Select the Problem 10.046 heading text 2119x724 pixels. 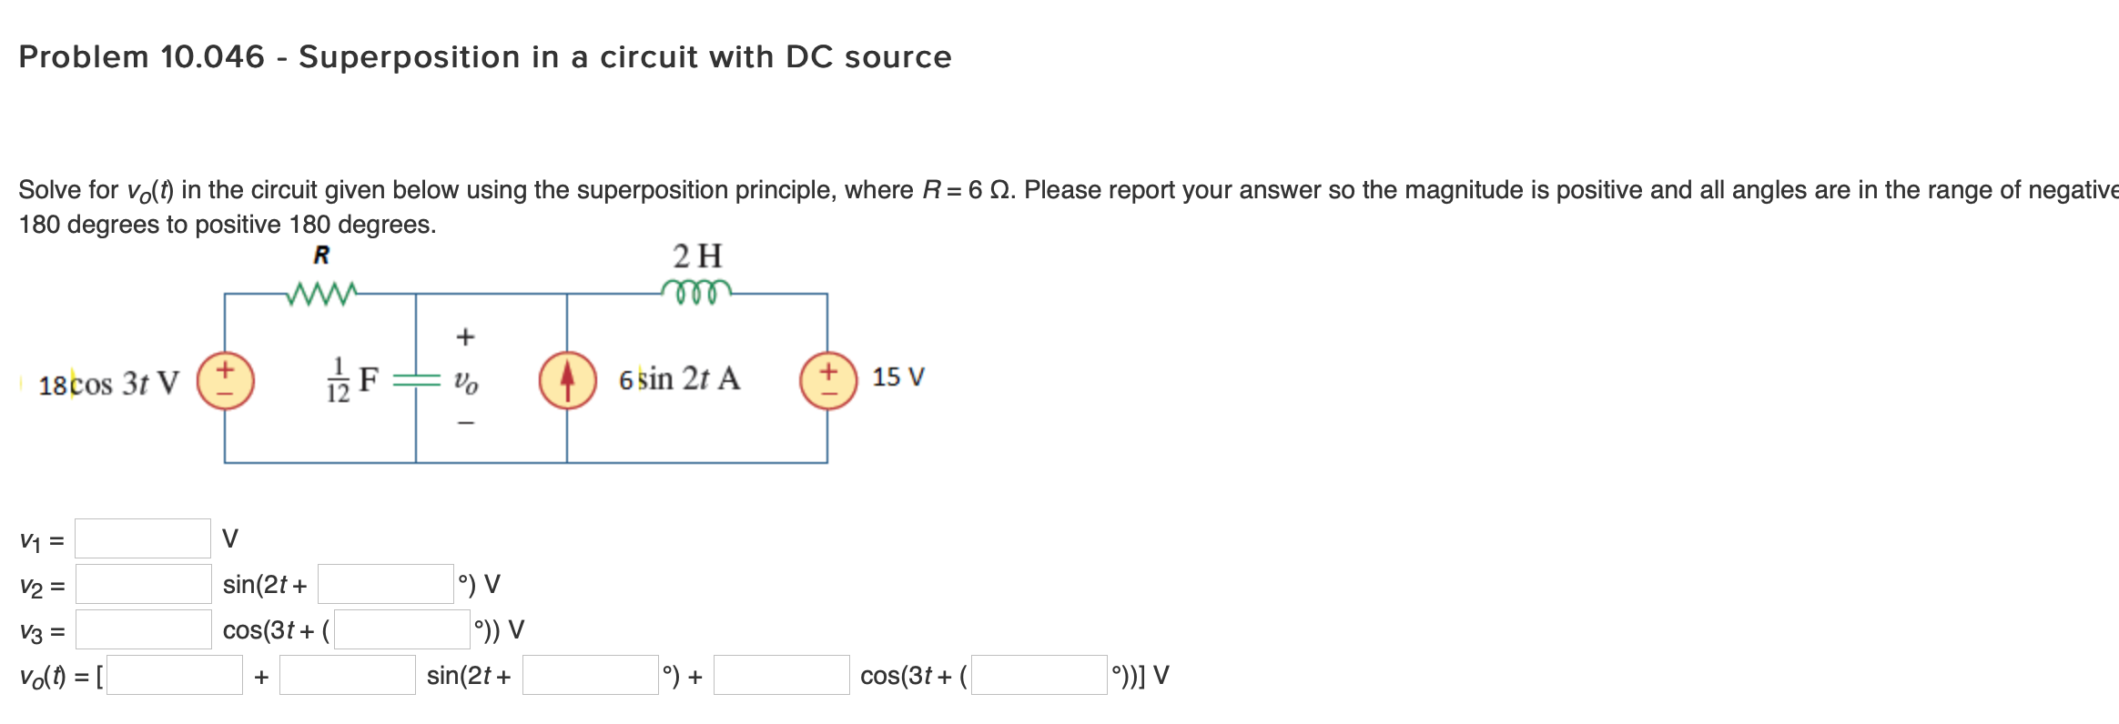click(x=483, y=56)
